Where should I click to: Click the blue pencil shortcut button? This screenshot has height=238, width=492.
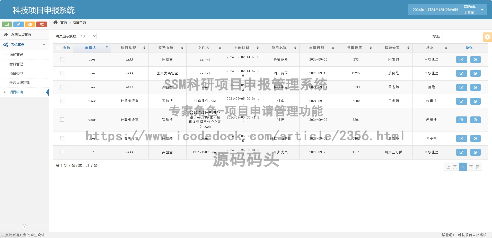pyautogui.click(x=19, y=24)
